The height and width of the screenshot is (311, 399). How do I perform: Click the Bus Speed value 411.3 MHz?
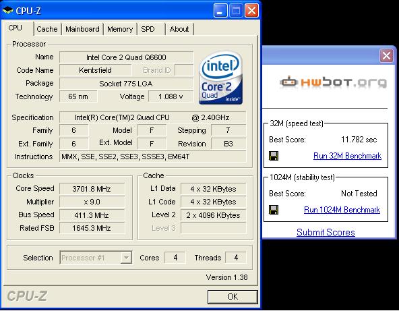92,215
